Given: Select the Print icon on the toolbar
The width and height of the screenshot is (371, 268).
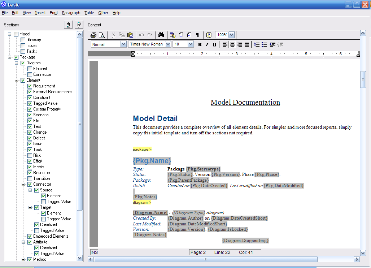Looking at the screenshot, I should click(93, 35).
